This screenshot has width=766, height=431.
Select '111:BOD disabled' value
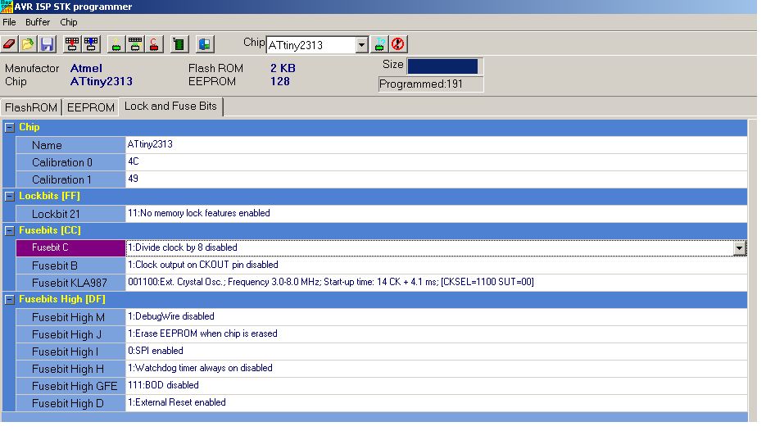pos(436,386)
